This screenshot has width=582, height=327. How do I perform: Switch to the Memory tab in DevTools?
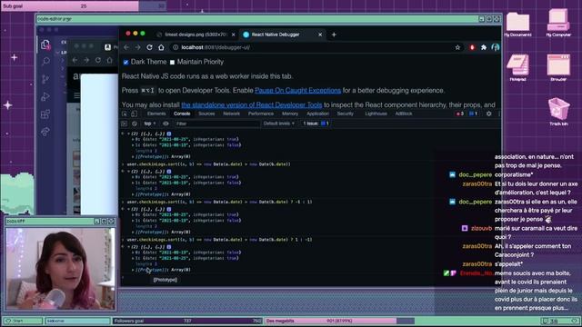[290, 114]
